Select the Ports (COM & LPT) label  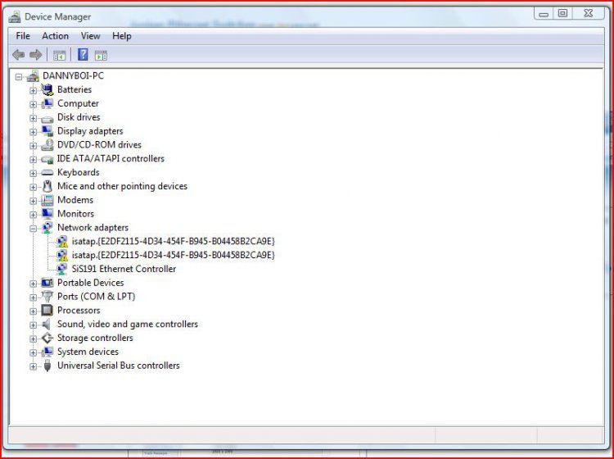coord(97,297)
